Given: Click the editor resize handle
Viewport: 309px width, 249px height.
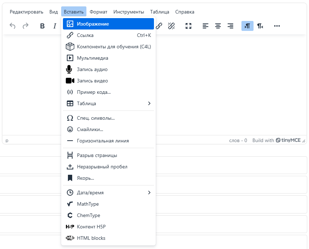Looking at the screenshot, I should click(x=304, y=141).
